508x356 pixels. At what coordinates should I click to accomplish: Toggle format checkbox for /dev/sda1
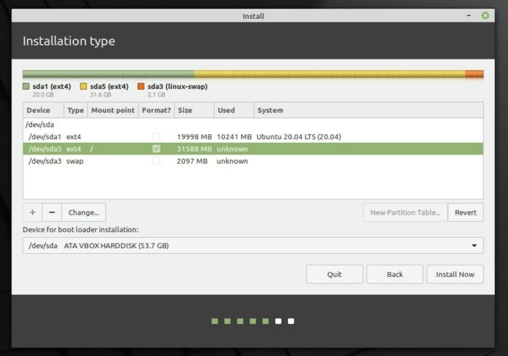156,136
